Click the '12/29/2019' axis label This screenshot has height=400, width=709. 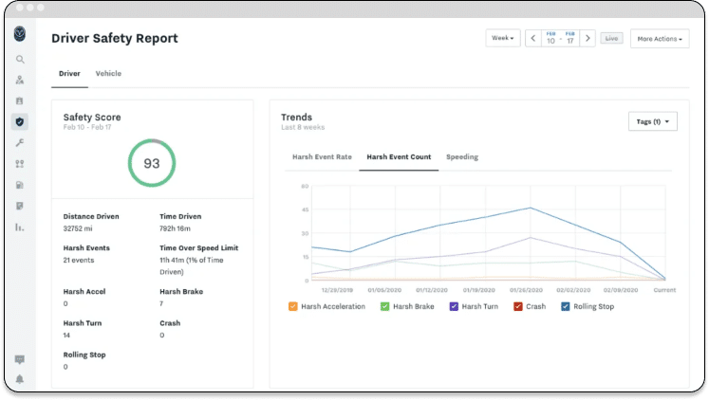click(x=337, y=290)
